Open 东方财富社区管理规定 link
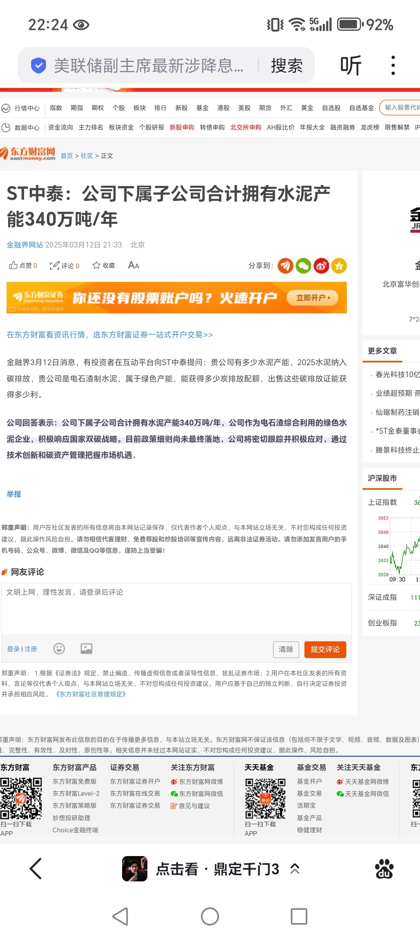The width and height of the screenshot is (420, 939). click(91, 694)
